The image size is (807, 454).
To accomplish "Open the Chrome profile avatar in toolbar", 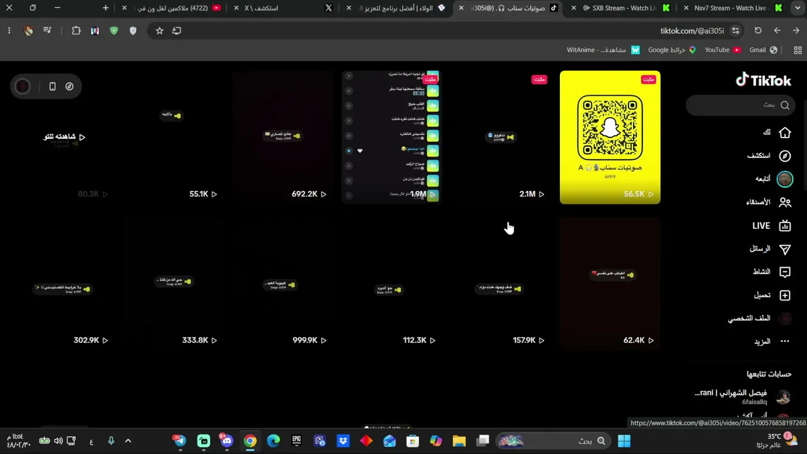I will [x=28, y=30].
